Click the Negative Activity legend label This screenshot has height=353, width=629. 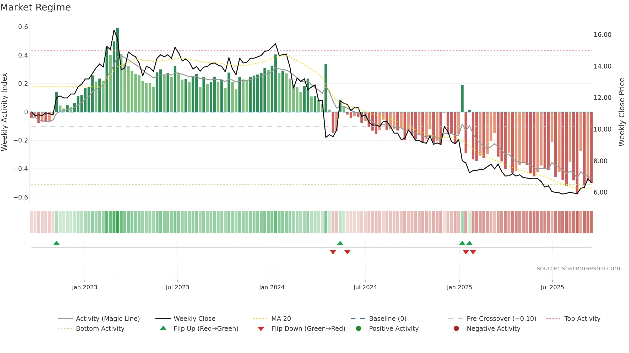(493, 328)
